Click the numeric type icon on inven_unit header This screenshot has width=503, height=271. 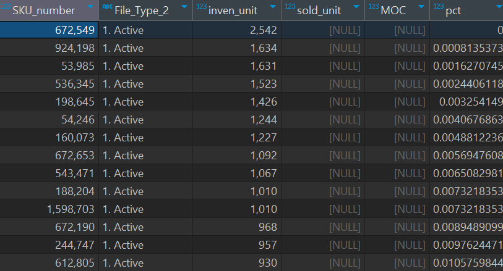tap(202, 6)
